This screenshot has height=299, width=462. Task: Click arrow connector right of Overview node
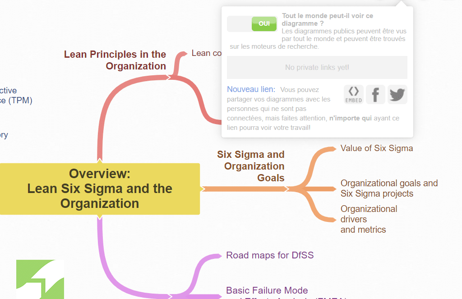click(x=203, y=189)
